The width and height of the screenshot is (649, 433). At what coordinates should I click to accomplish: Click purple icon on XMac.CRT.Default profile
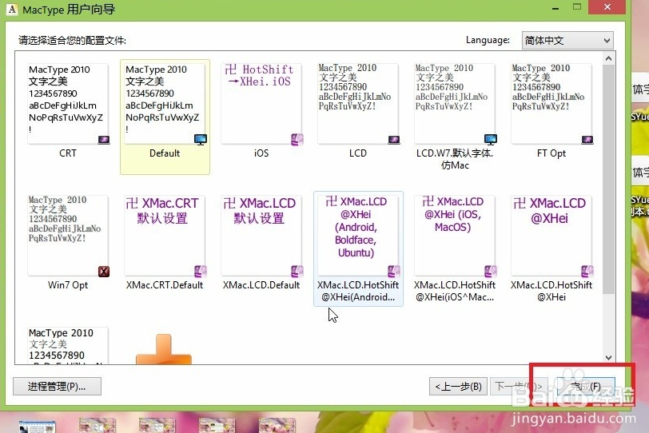tap(201, 272)
